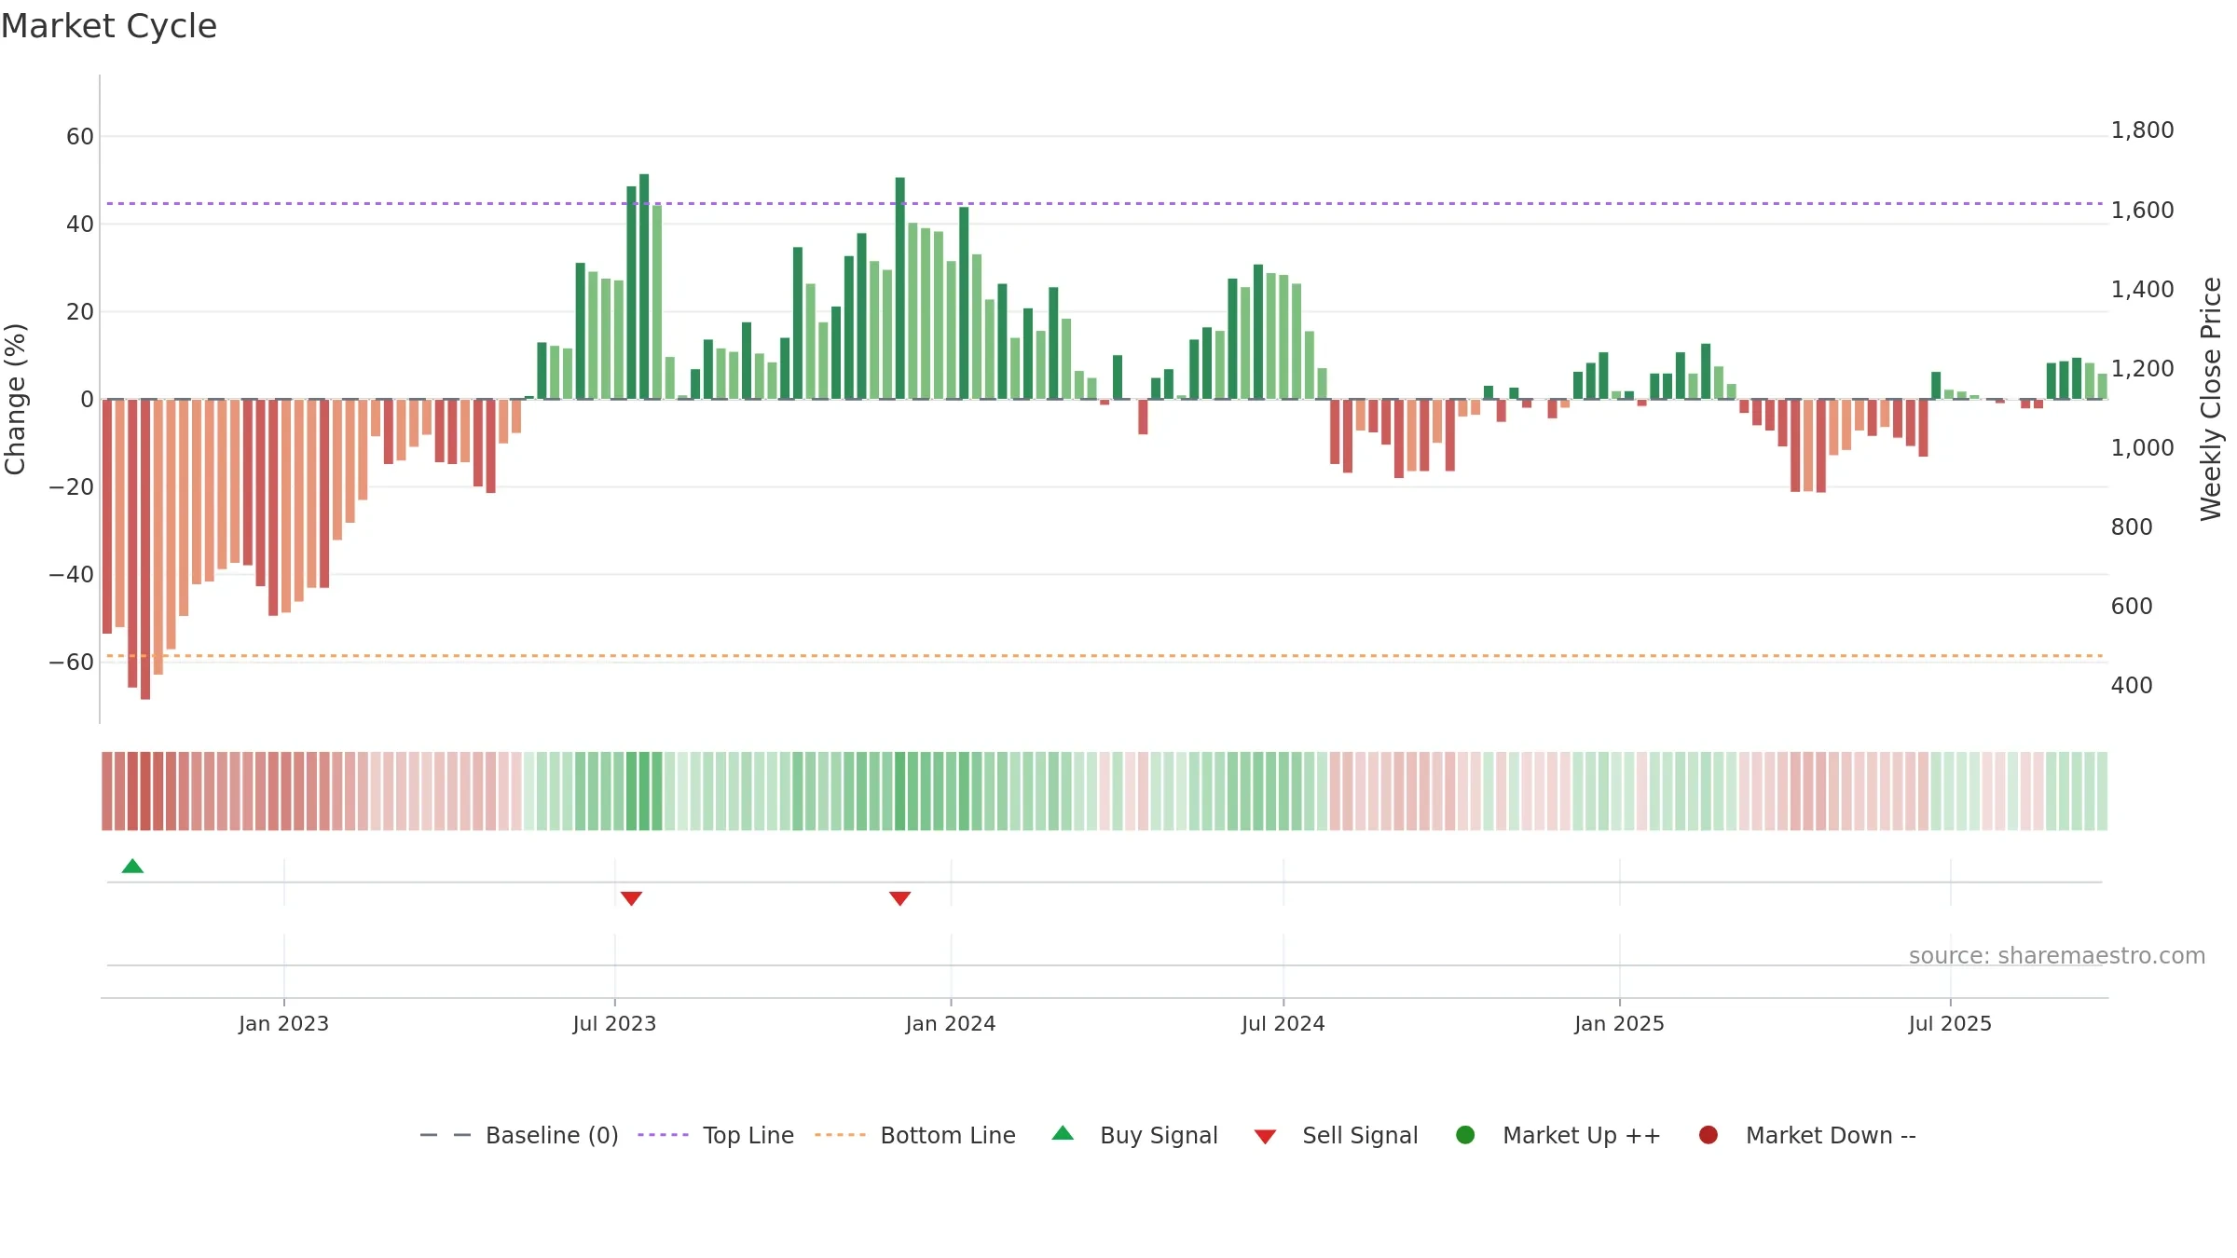
Task: Click the green circle icon in legend
Action: click(1465, 1135)
